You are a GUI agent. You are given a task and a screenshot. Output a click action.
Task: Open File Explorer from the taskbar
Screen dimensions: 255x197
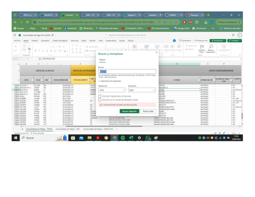(x=89, y=138)
